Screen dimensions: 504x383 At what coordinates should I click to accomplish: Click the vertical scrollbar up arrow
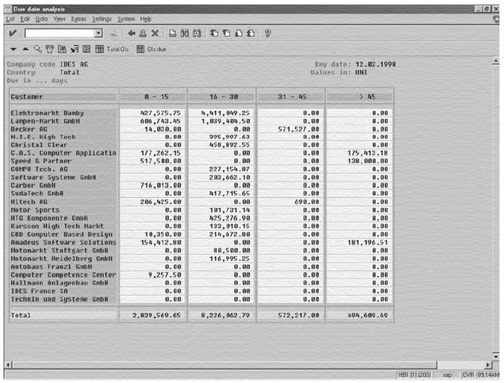496,60
